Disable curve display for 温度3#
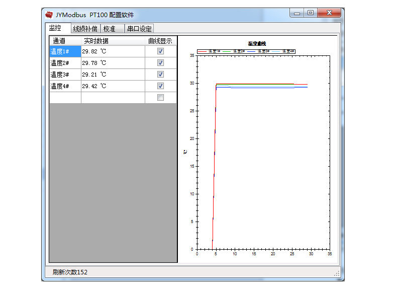The image size is (397, 290). [x=160, y=75]
